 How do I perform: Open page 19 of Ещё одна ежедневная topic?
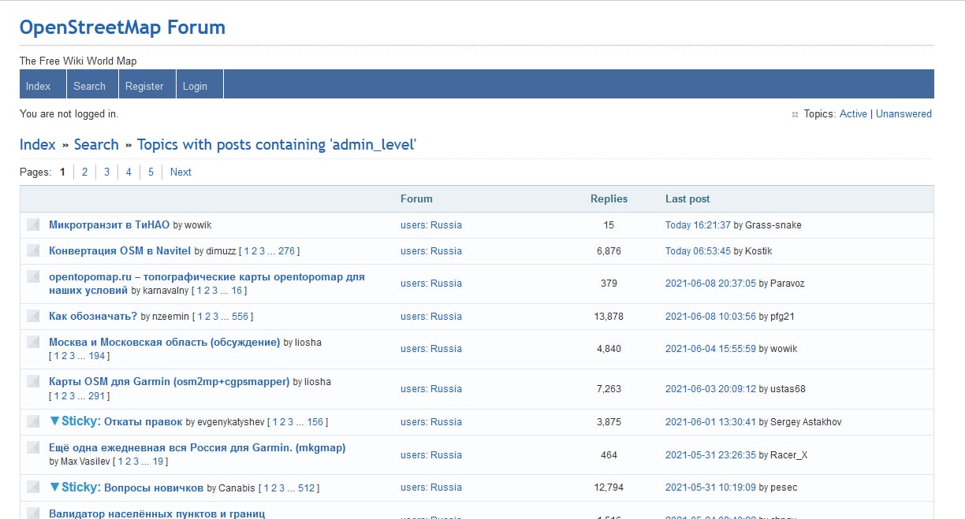[158, 462]
